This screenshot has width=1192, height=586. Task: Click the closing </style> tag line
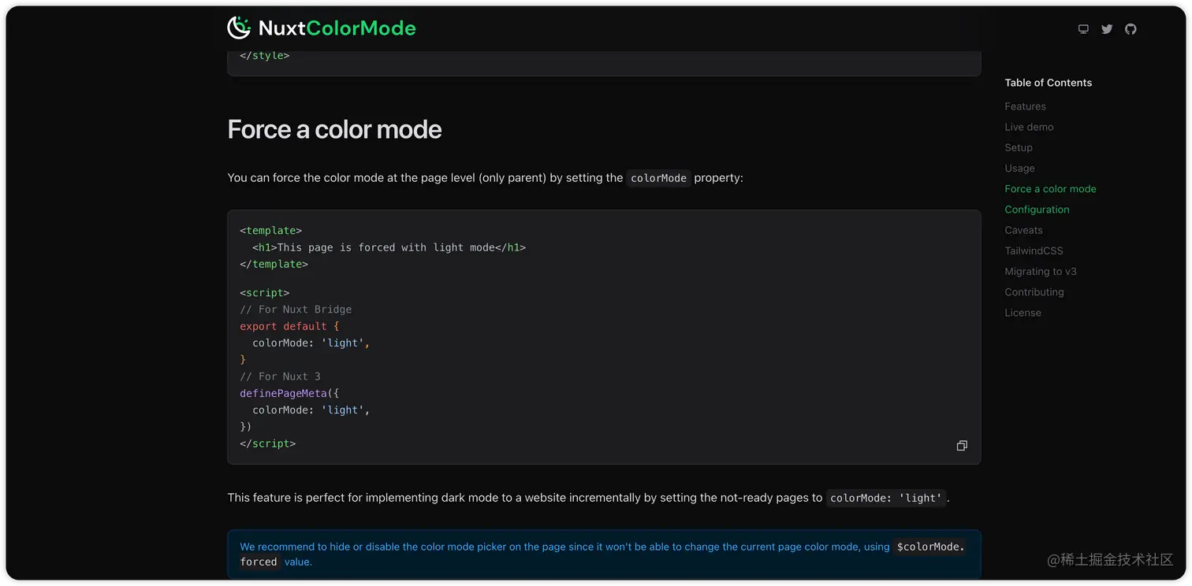click(265, 56)
